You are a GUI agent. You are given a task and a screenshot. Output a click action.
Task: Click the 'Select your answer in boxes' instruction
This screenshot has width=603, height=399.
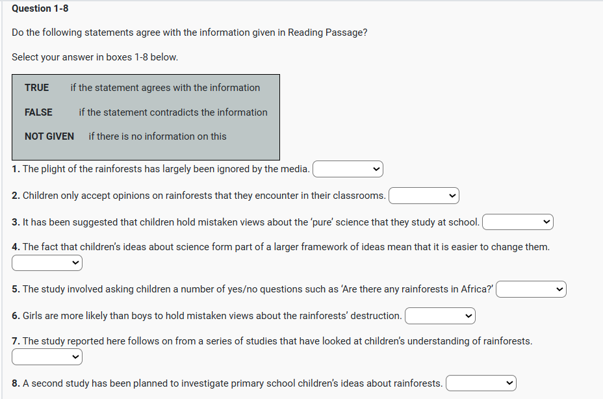coord(95,57)
